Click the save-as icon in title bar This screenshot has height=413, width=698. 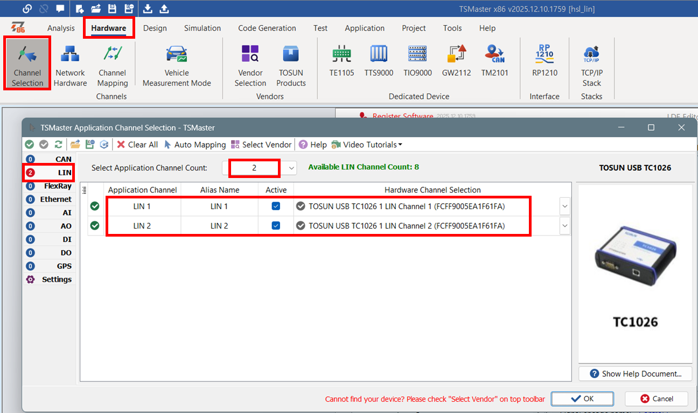click(129, 9)
